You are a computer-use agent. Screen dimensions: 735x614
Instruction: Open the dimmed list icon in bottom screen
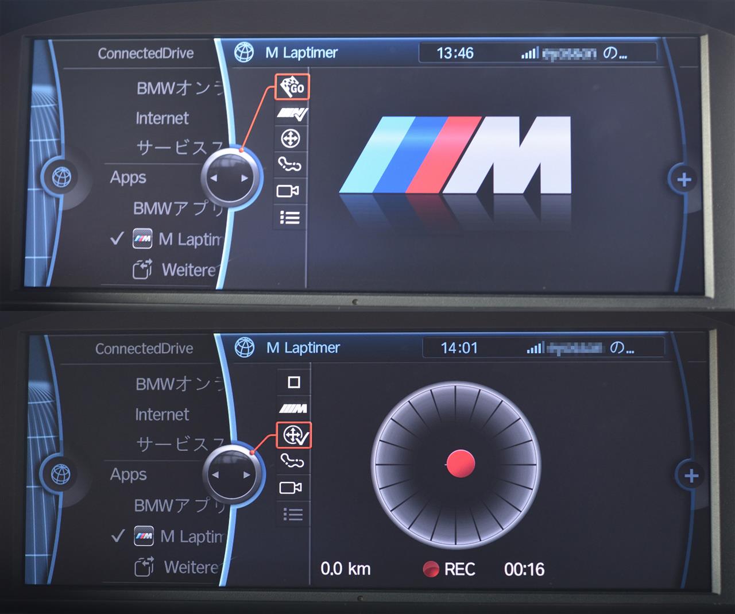(293, 513)
